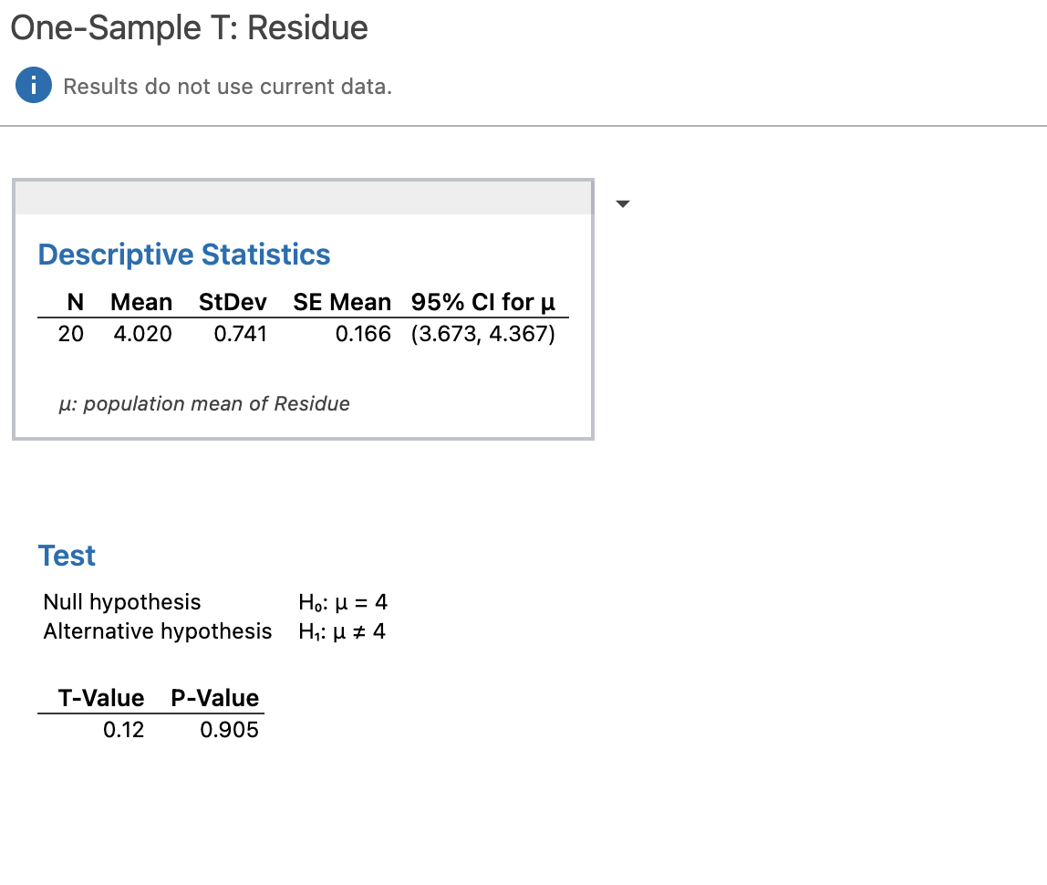This screenshot has height=885, width=1047.
Task: Click the μ: population mean of Residue caption
Action: tap(206, 403)
